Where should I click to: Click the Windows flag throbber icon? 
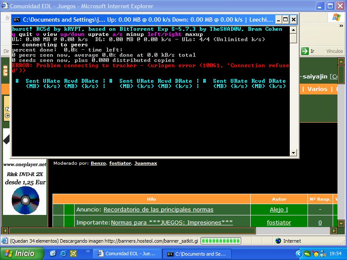click(337, 17)
